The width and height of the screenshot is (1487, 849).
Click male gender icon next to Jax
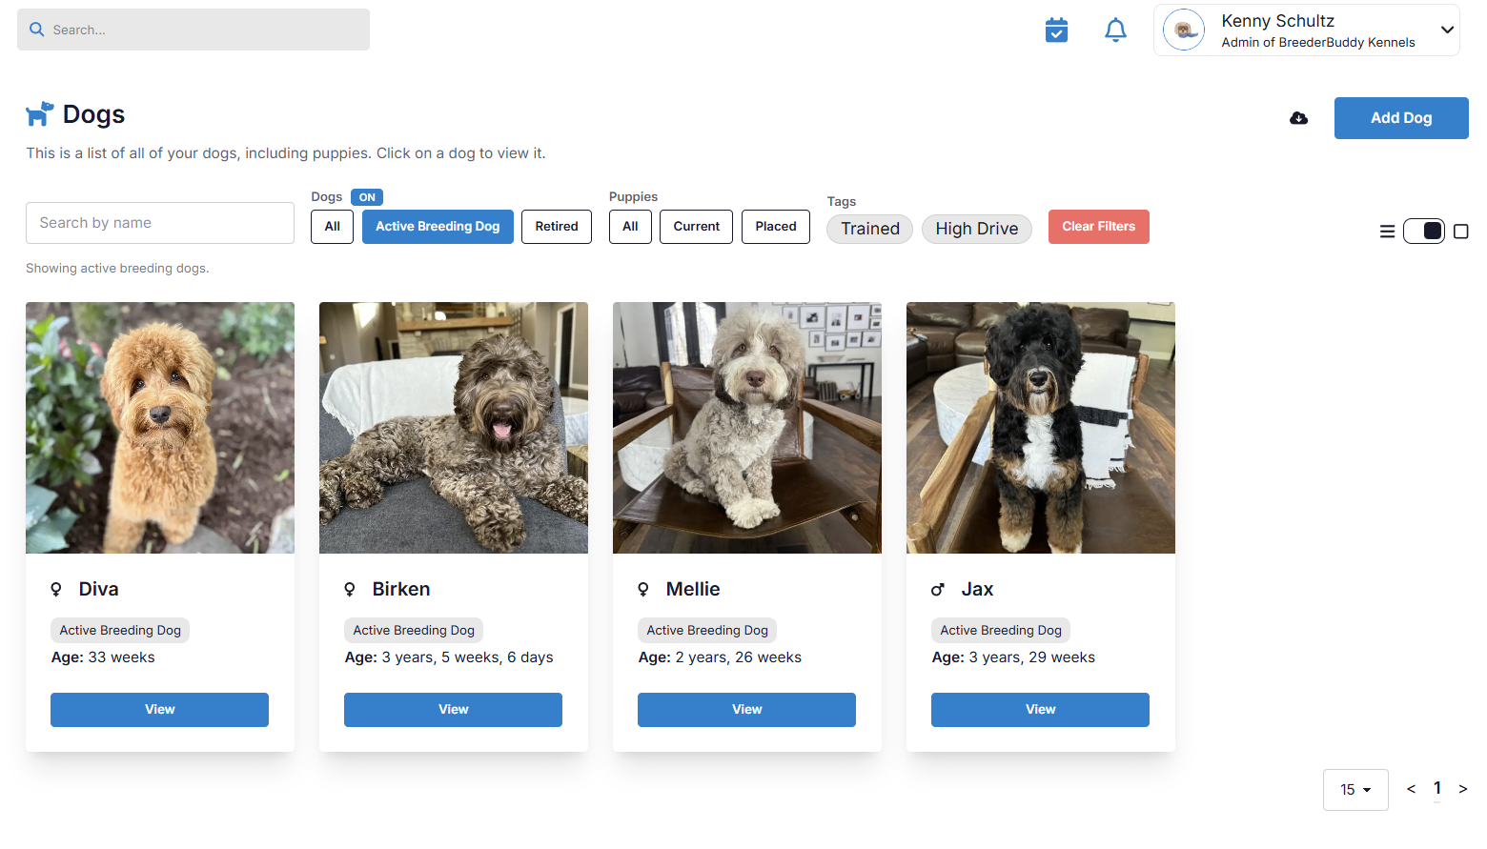coord(938,590)
